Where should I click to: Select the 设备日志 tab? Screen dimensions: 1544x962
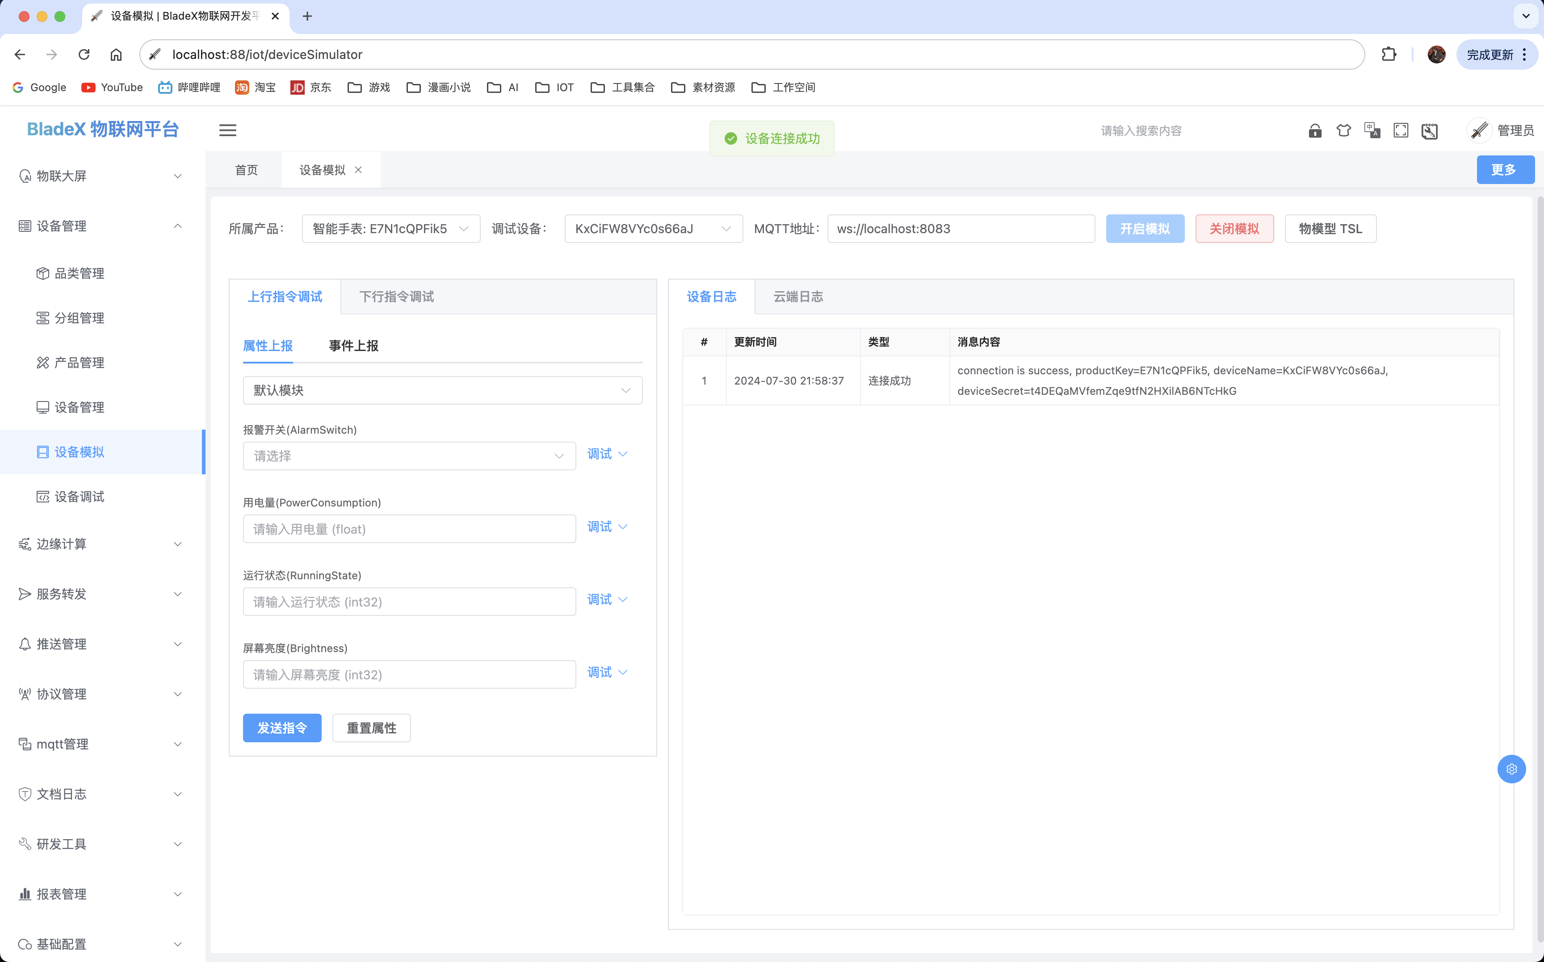click(712, 297)
